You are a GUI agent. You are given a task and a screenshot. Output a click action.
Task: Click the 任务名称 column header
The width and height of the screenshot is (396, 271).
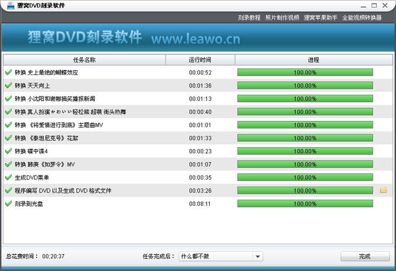click(84, 60)
